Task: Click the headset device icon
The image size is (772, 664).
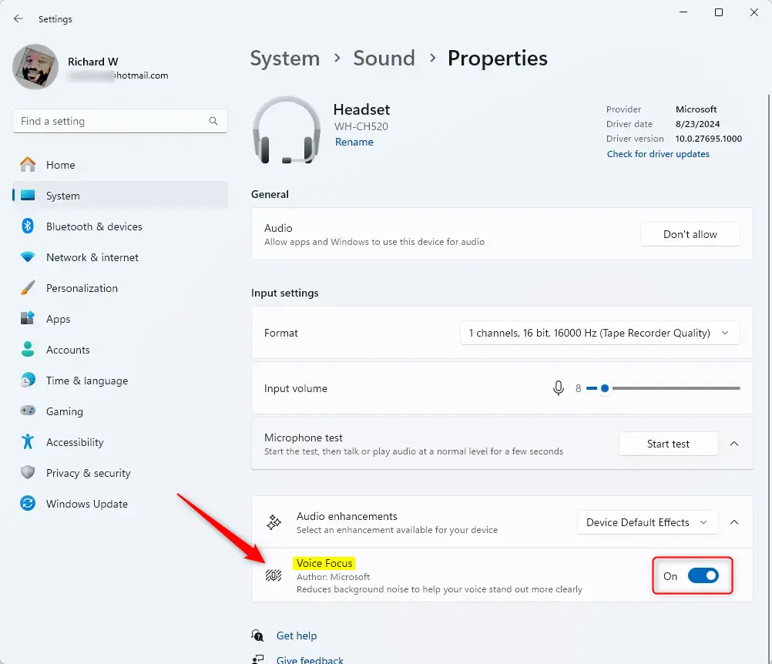Action: pyautogui.click(x=286, y=129)
